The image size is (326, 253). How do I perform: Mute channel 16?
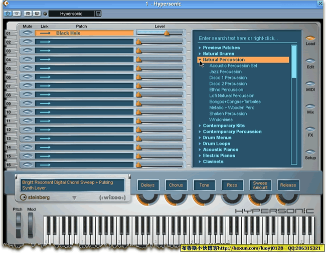pos(27,164)
